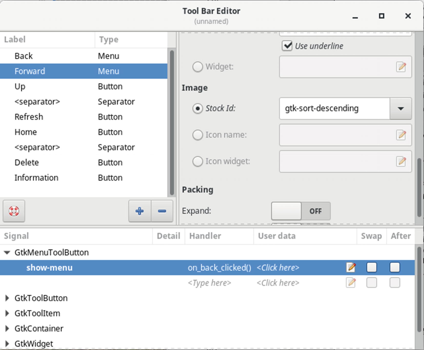Click edit icon in empty handler row
Screen dimensions: 424x350
click(x=351, y=283)
